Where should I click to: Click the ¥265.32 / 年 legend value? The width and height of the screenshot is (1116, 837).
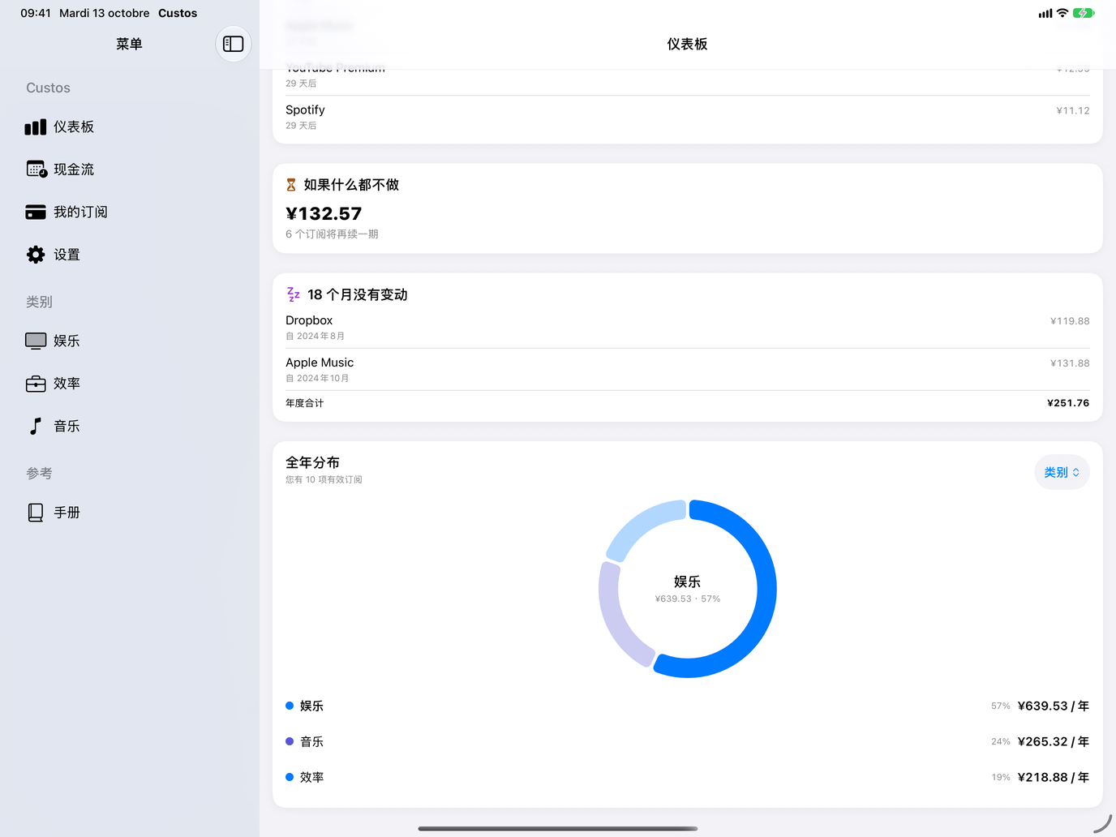point(1054,741)
